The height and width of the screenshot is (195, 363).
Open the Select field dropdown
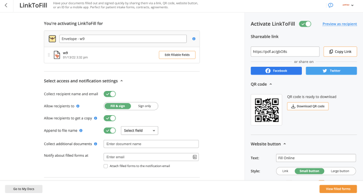click(139, 130)
